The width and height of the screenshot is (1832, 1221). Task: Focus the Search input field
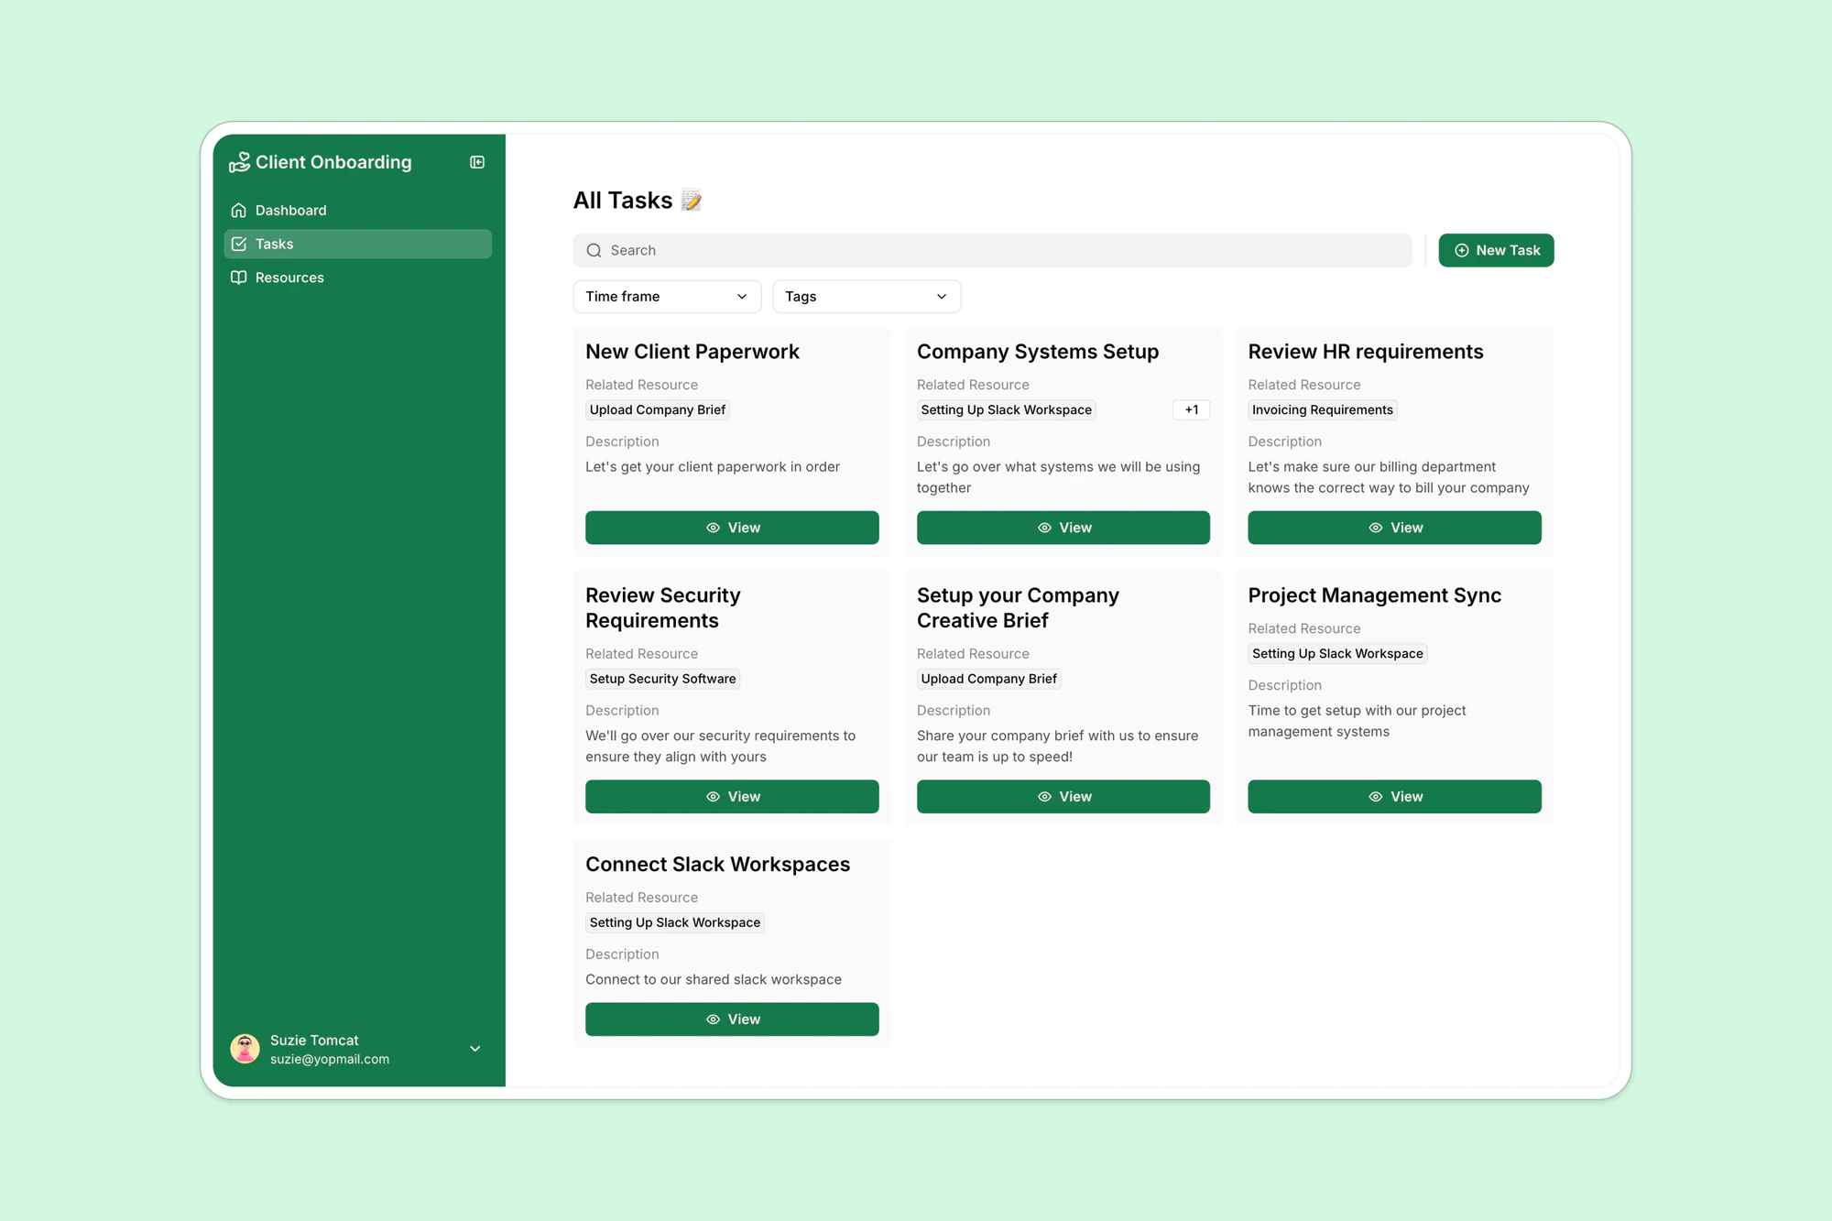click(992, 250)
